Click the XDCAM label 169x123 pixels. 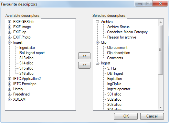pyautogui.click(x=19, y=99)
